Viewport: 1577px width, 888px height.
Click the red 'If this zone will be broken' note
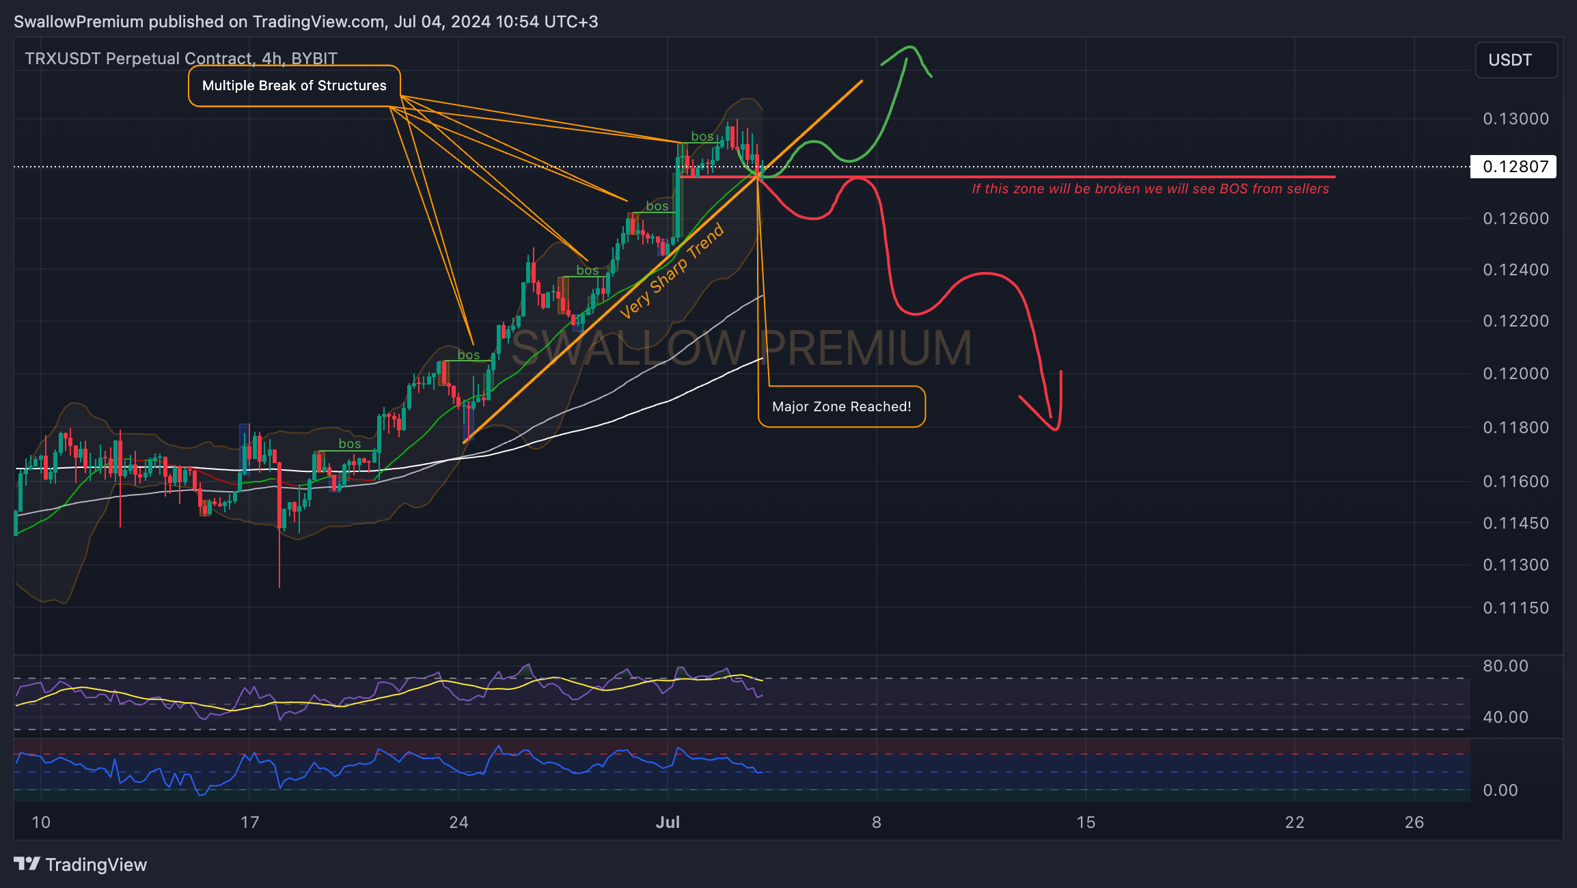[1151, 189]
